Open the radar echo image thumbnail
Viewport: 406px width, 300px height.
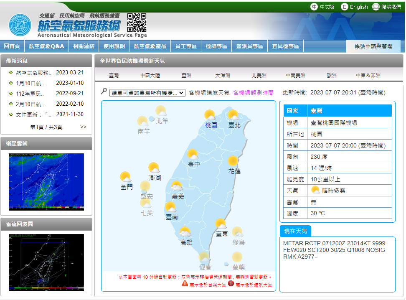(x=46, y=262)
